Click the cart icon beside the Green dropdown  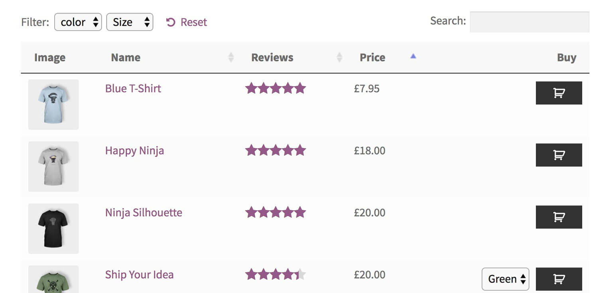[x=559, y=279]
